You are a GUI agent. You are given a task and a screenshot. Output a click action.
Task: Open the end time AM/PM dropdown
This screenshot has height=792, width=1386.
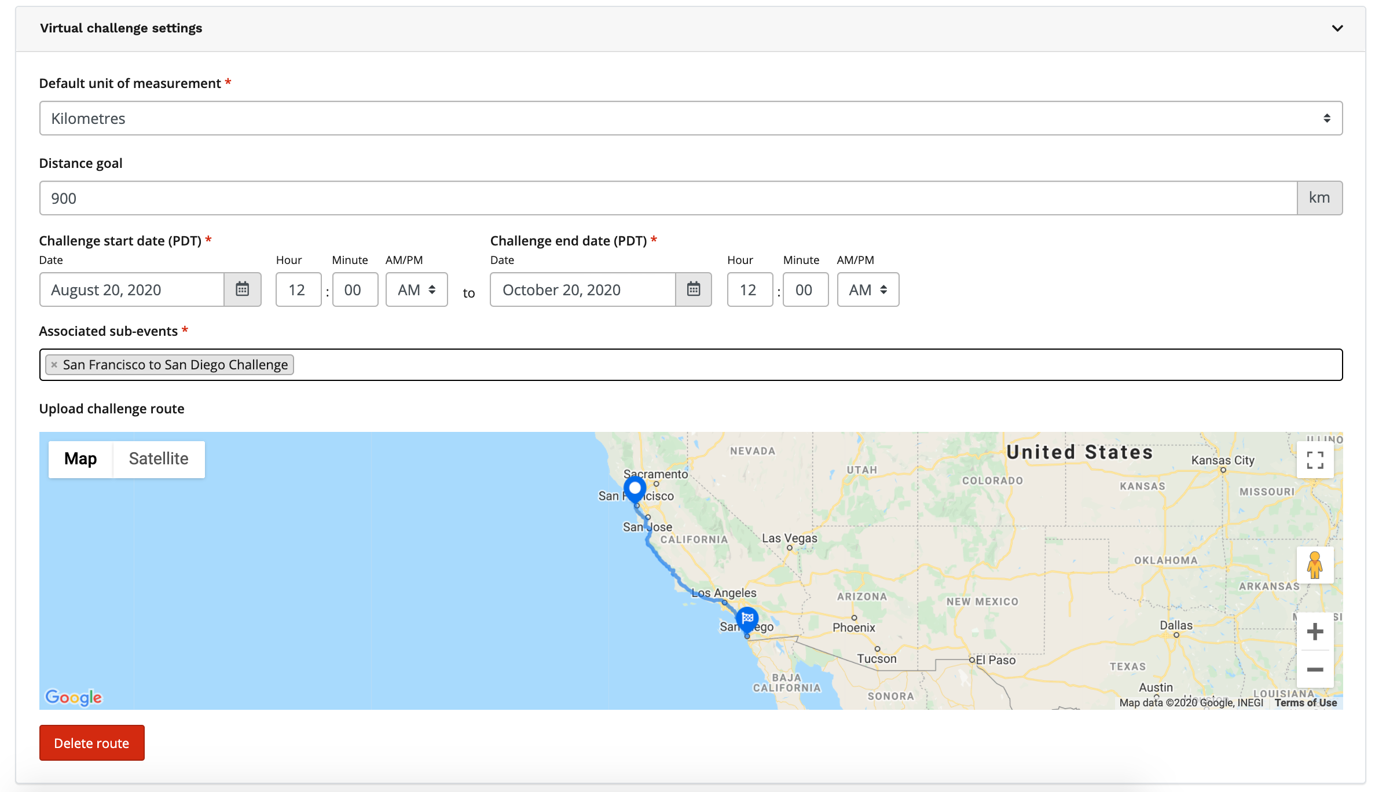(x=867, y=289)
